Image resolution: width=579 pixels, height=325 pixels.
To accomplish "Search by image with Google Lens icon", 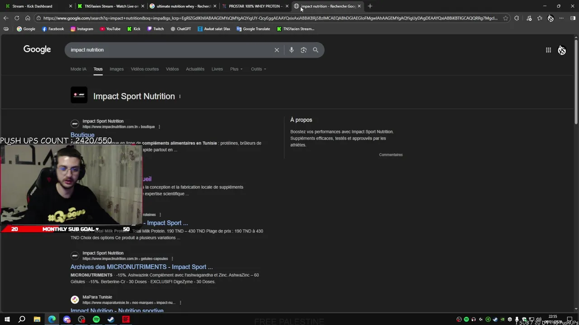I will [x=304, y=50].
